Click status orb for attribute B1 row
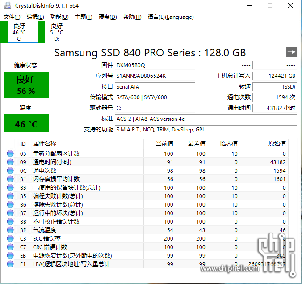The height and width of the screenshot is (284, 302). tap(10, 179)
